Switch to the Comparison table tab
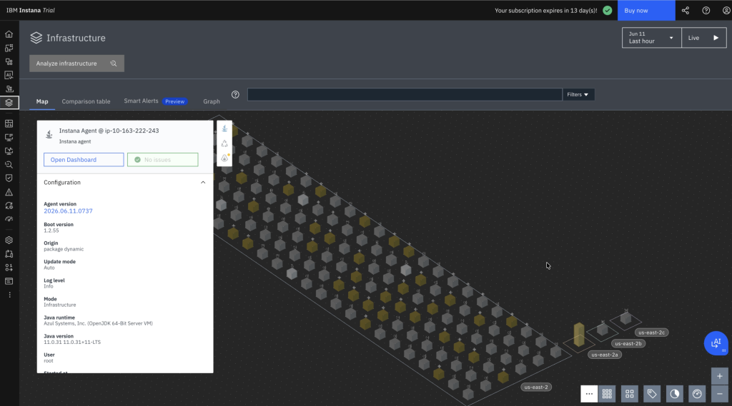Screen dimensions: 732x406 (x=86, y=101)
